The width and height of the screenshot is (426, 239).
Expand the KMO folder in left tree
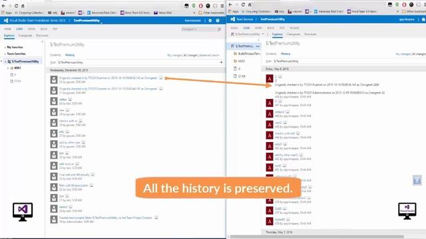coord(8,68)
